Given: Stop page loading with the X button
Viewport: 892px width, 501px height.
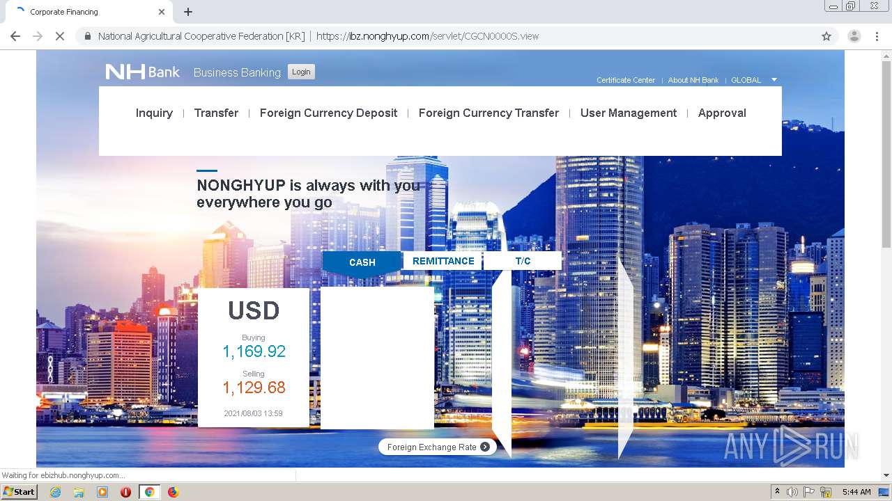Looking at the screenshot, I should click(60, 36).
